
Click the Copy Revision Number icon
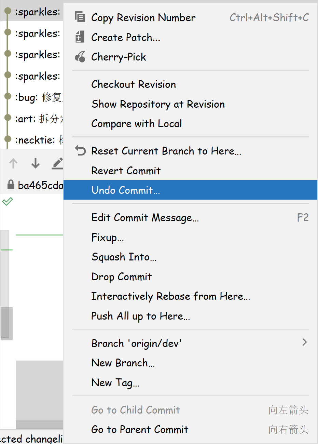[80, 17]
